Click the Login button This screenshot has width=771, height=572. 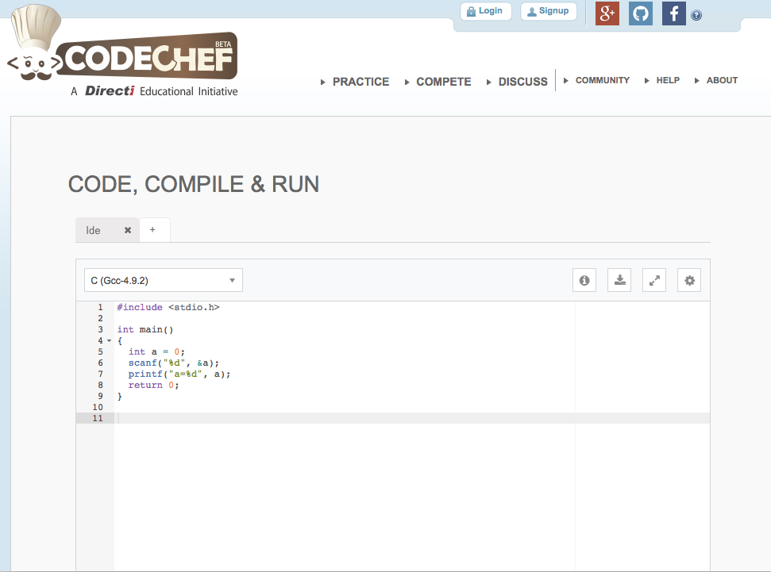tap(485, 11)
